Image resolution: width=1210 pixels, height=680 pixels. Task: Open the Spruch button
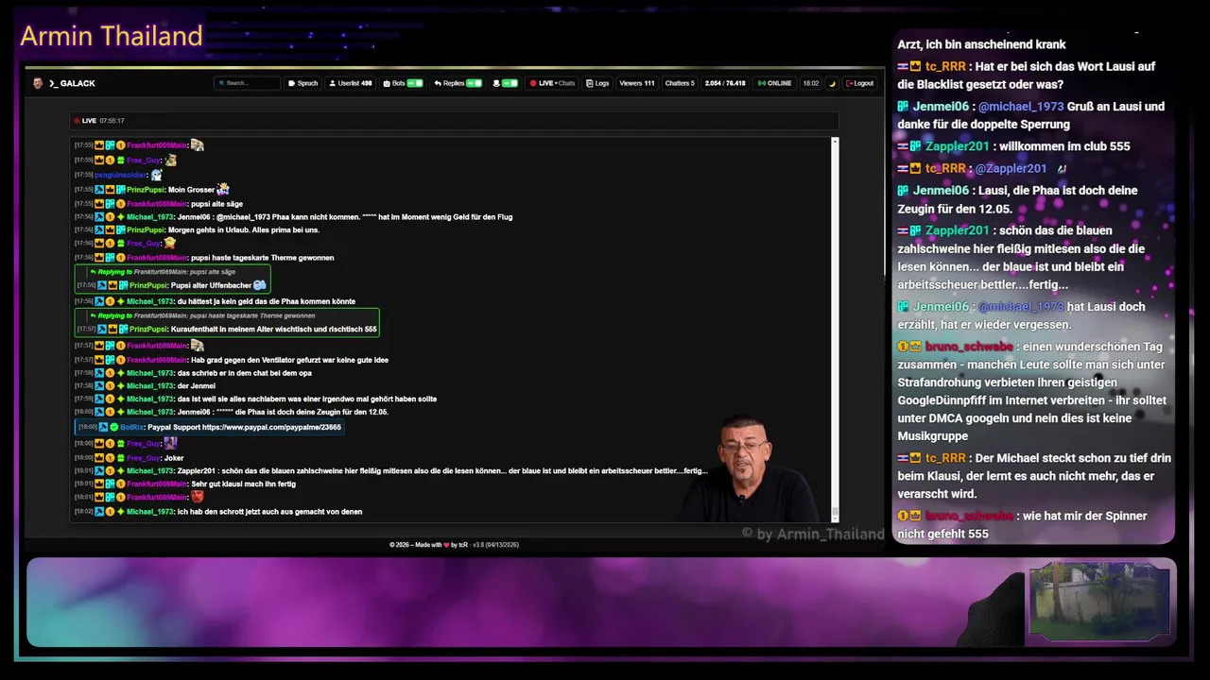tap(303, 83)
